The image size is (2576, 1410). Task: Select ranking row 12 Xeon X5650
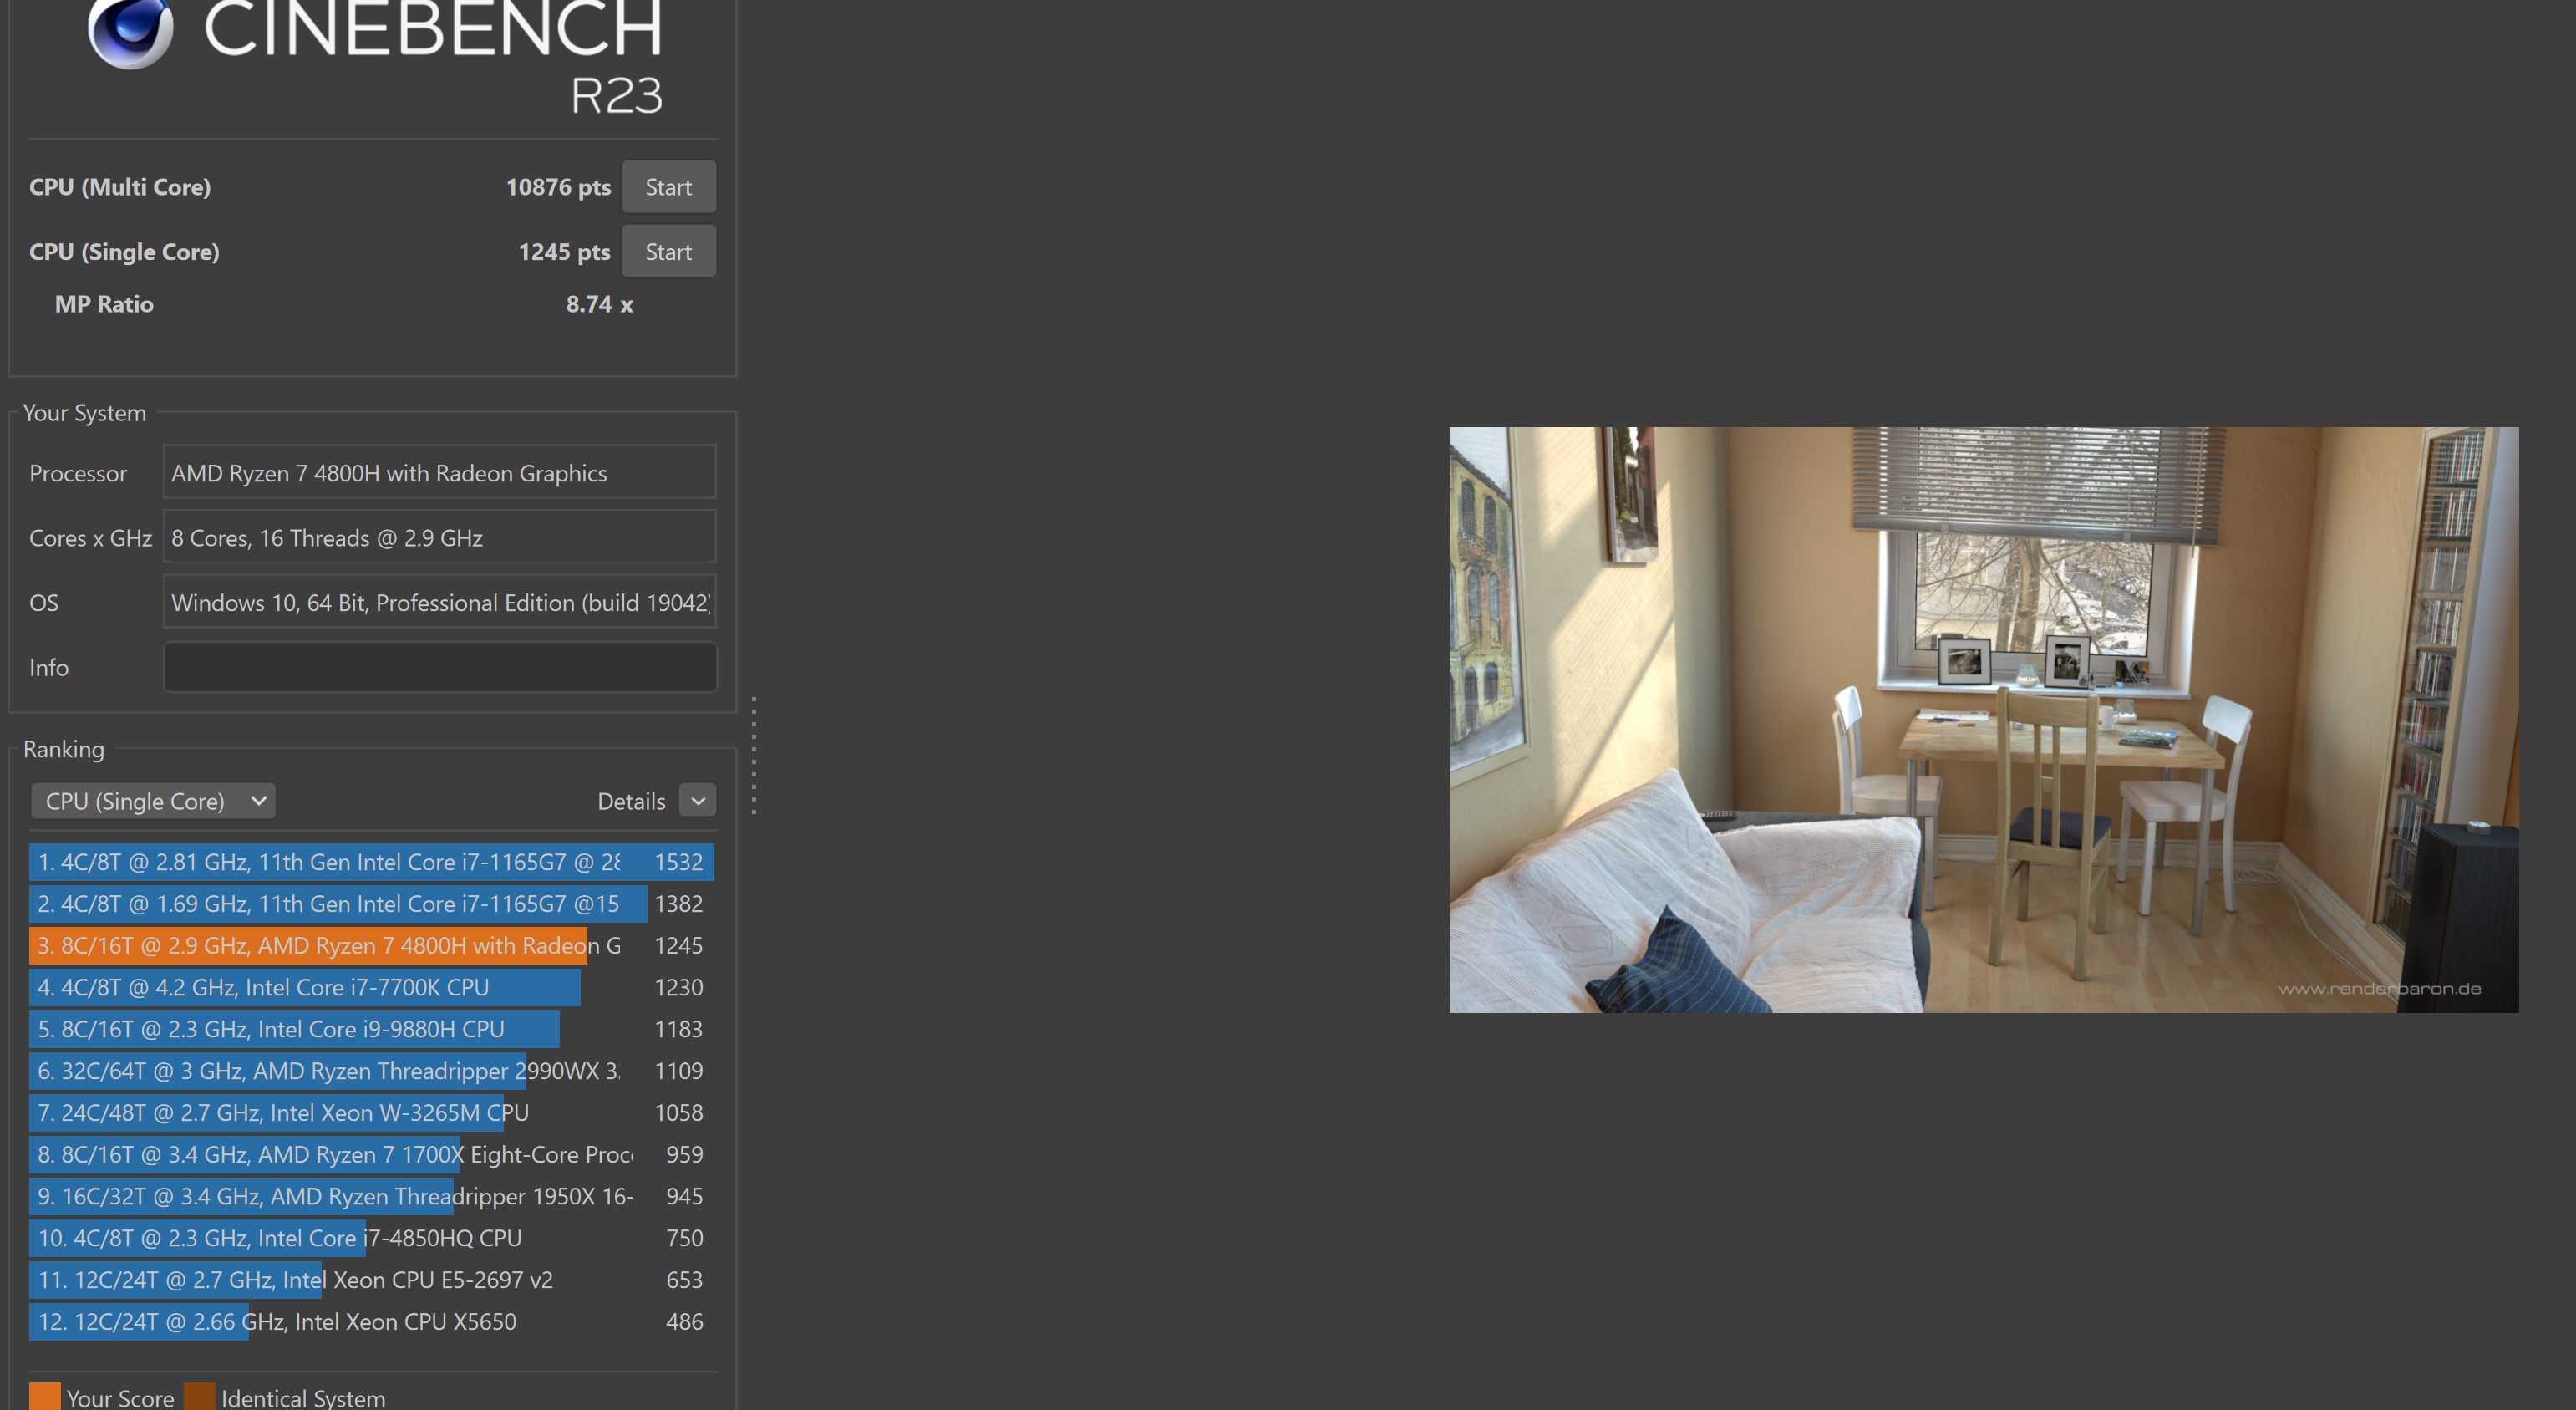coord(371,1322)
